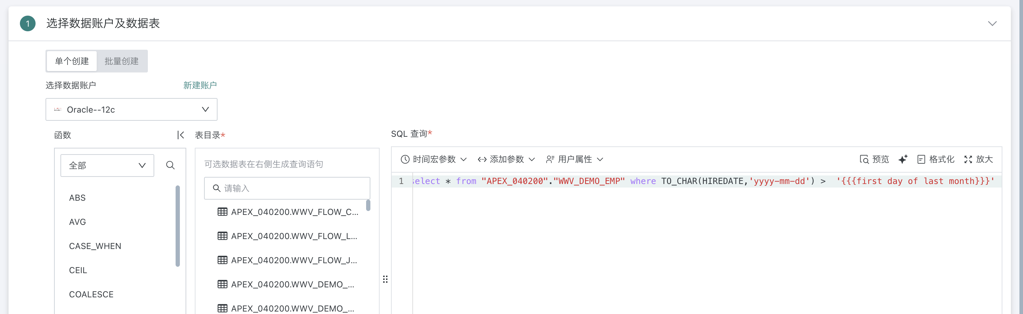
Task: Select the CEIL function
Action: click(78, 270)
